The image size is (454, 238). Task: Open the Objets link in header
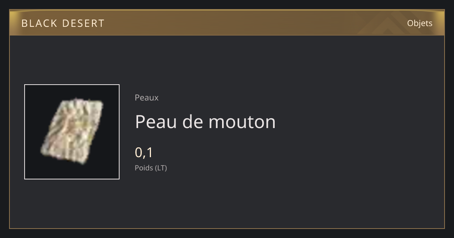(420, 23)
